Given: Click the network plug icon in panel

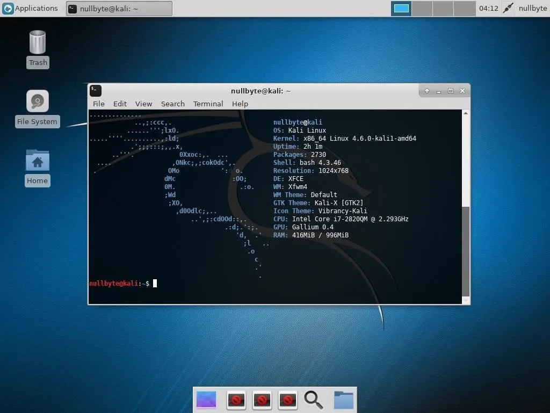Looking at the screenshot, I should pos(508,8).
